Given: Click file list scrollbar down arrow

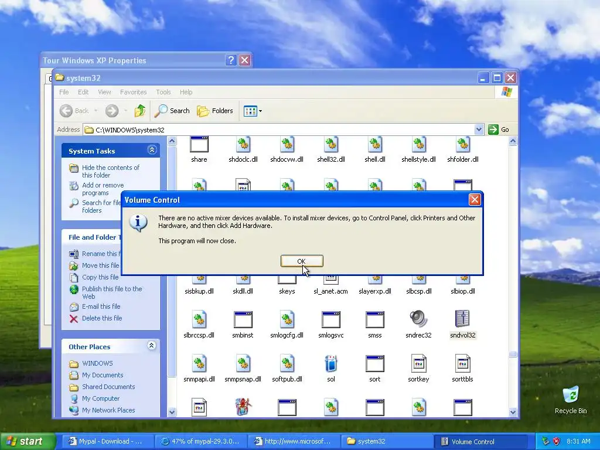Looking at the screenshot, I should (x=513, y=412).
